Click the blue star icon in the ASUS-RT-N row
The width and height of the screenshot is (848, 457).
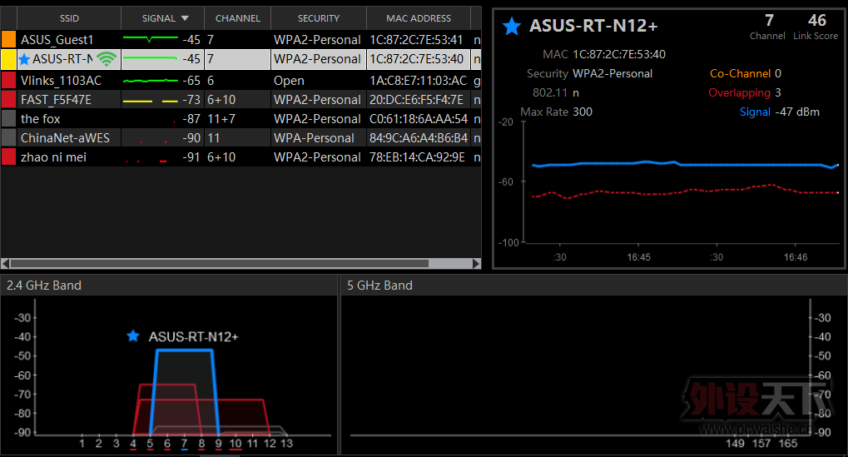pos(24,59)
